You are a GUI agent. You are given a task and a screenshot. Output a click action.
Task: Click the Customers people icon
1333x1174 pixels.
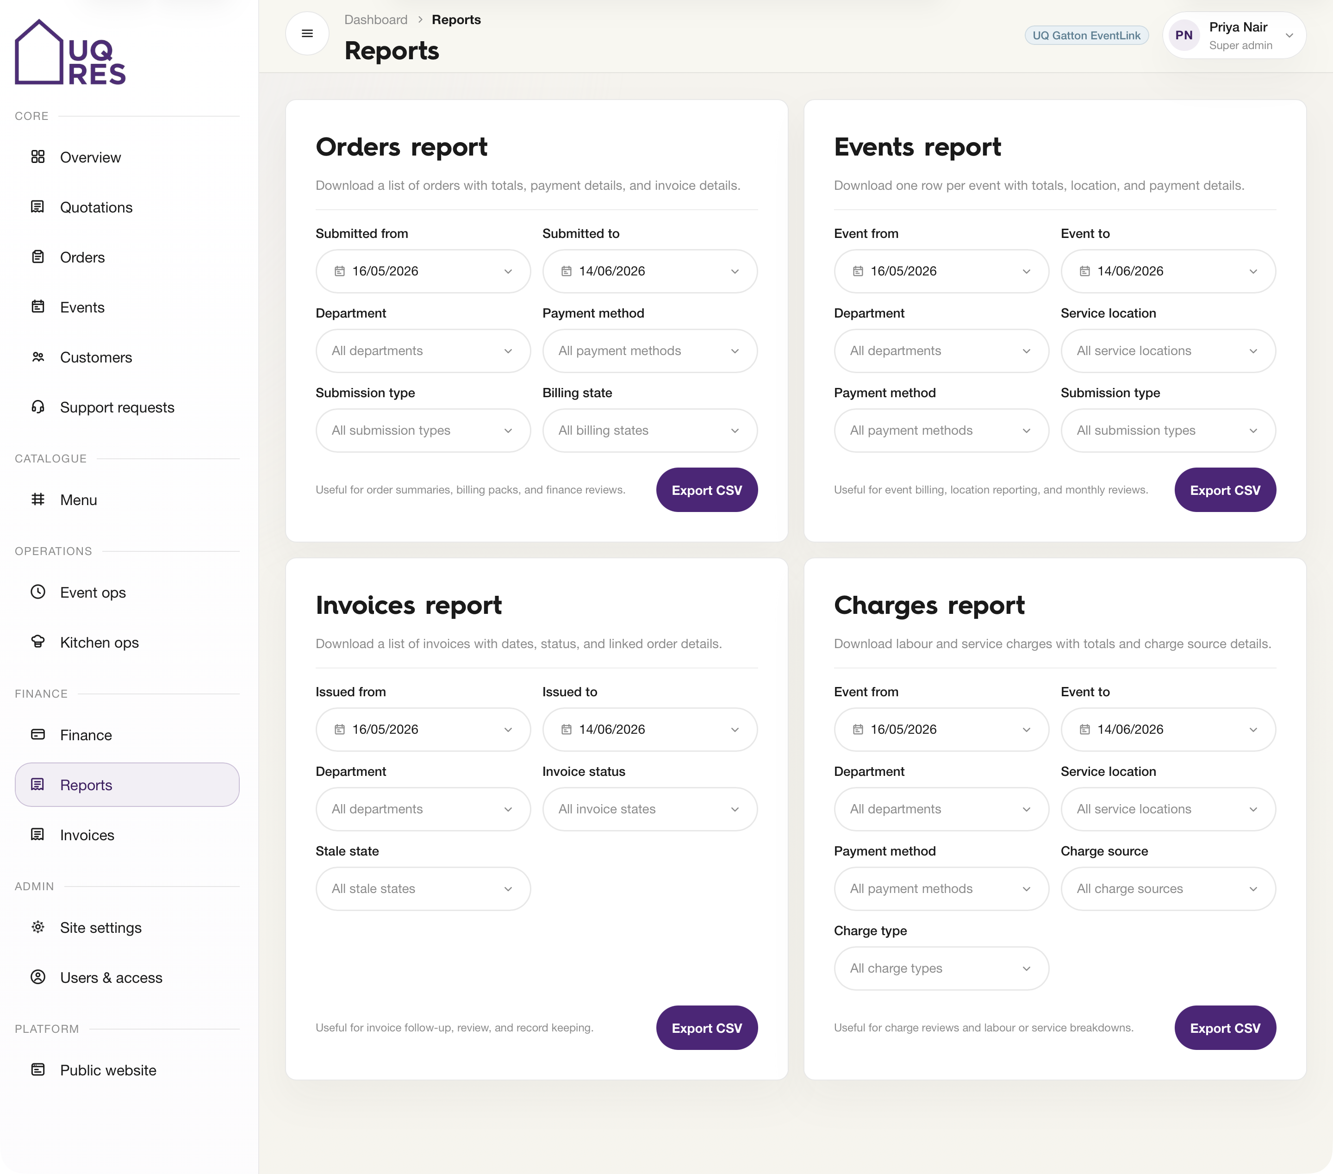pyautogui.click(x=38, y=357)
